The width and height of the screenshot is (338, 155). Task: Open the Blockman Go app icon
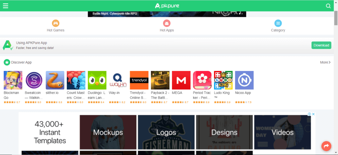click(x=13, y=80)
